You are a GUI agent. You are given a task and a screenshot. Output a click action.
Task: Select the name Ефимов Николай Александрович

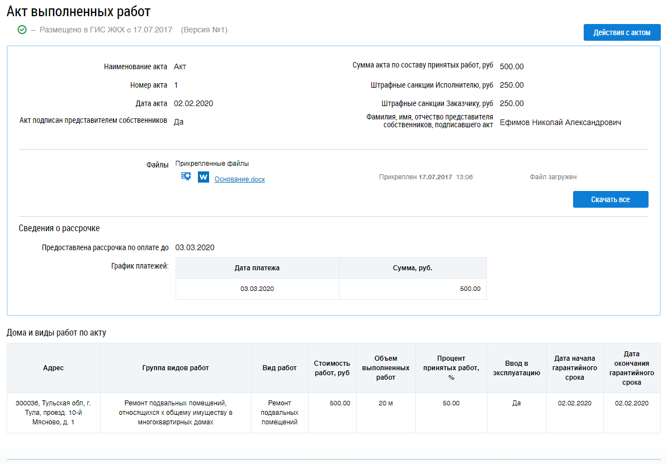[560, 122]
